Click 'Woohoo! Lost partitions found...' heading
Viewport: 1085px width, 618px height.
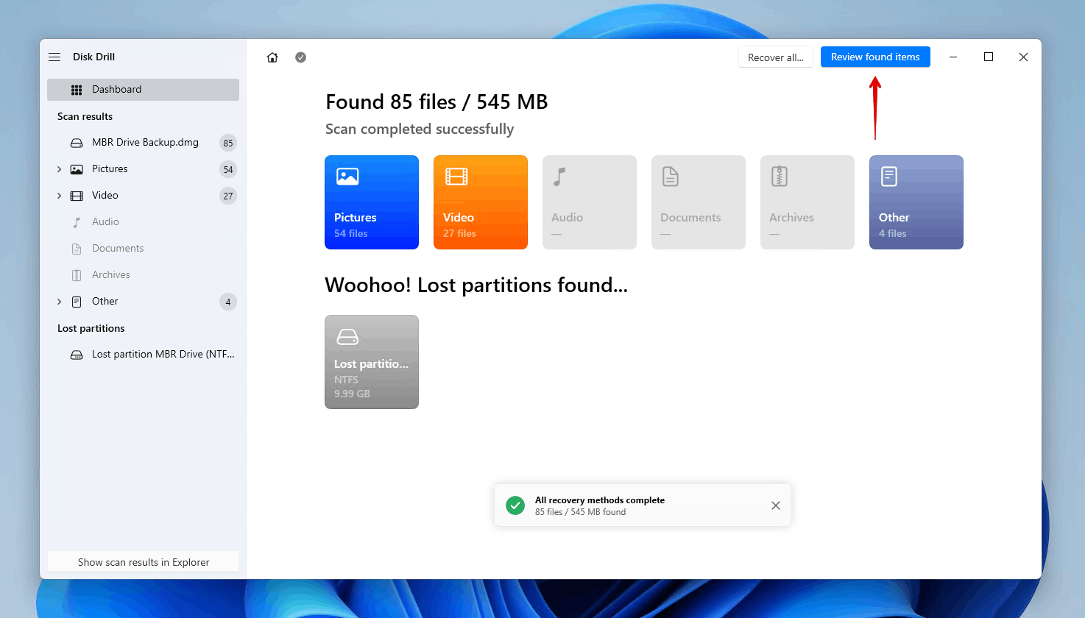(x=476, y=285)
